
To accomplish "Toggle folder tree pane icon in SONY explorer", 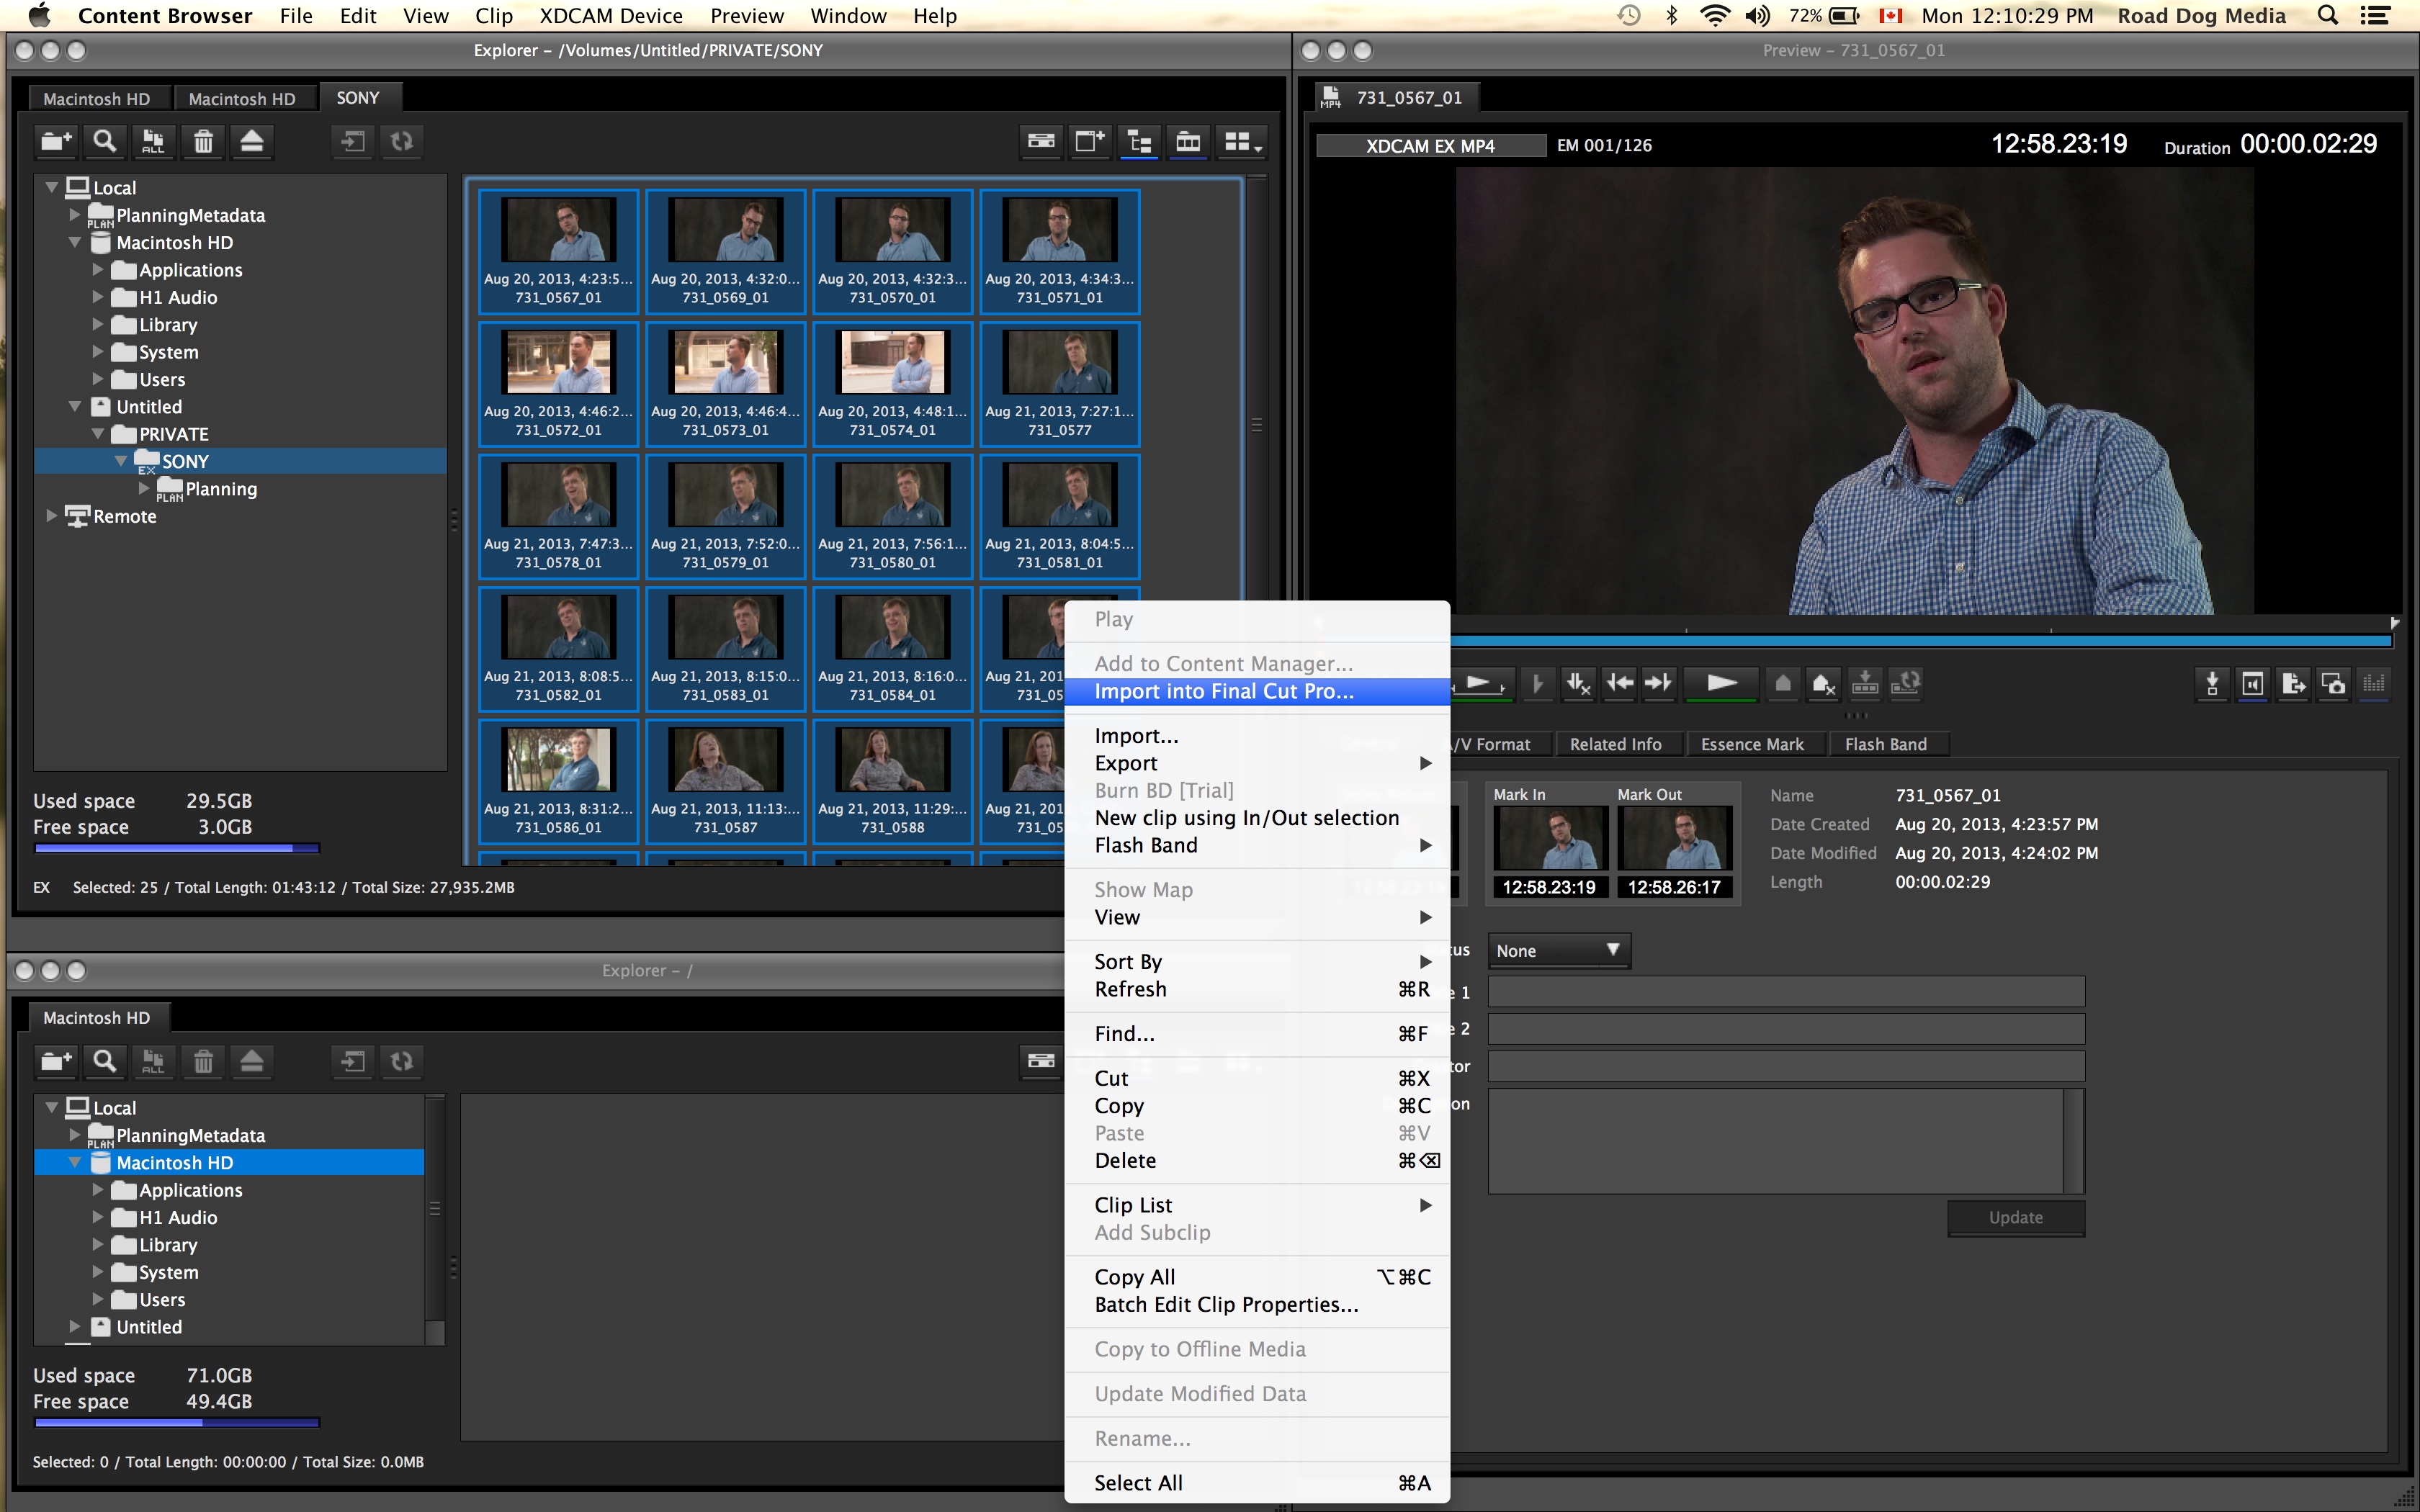I will coord(1139,142).
